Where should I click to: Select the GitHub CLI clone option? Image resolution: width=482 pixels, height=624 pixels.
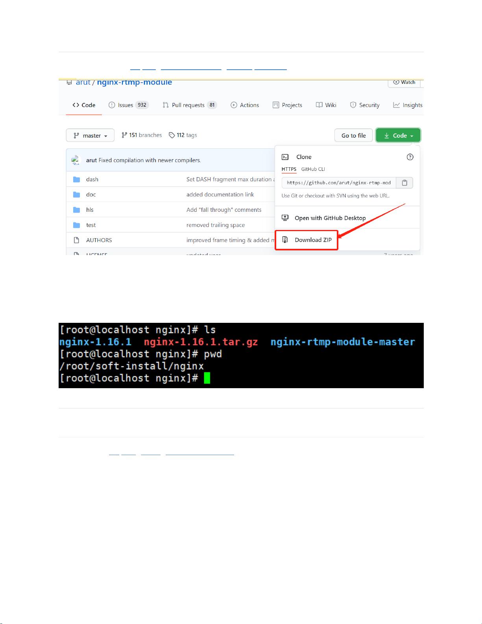click(x=313, y=169)
